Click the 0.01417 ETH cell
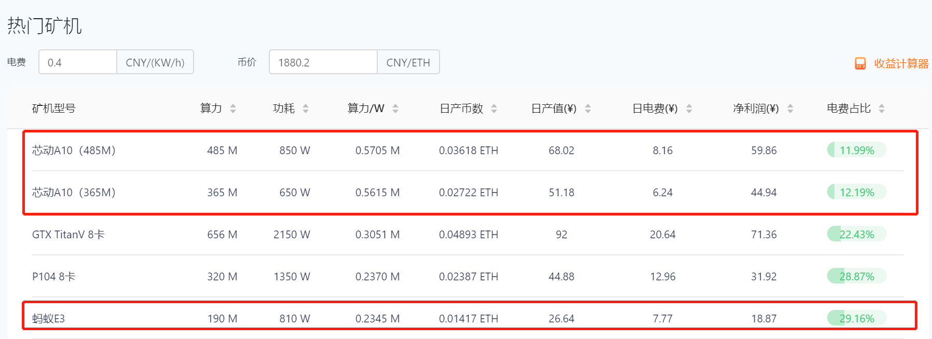This screenshot has width=932, height=339. click(x=469, y=318)
